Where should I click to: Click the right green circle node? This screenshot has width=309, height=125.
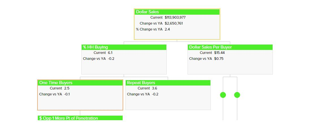coord(237,95)
